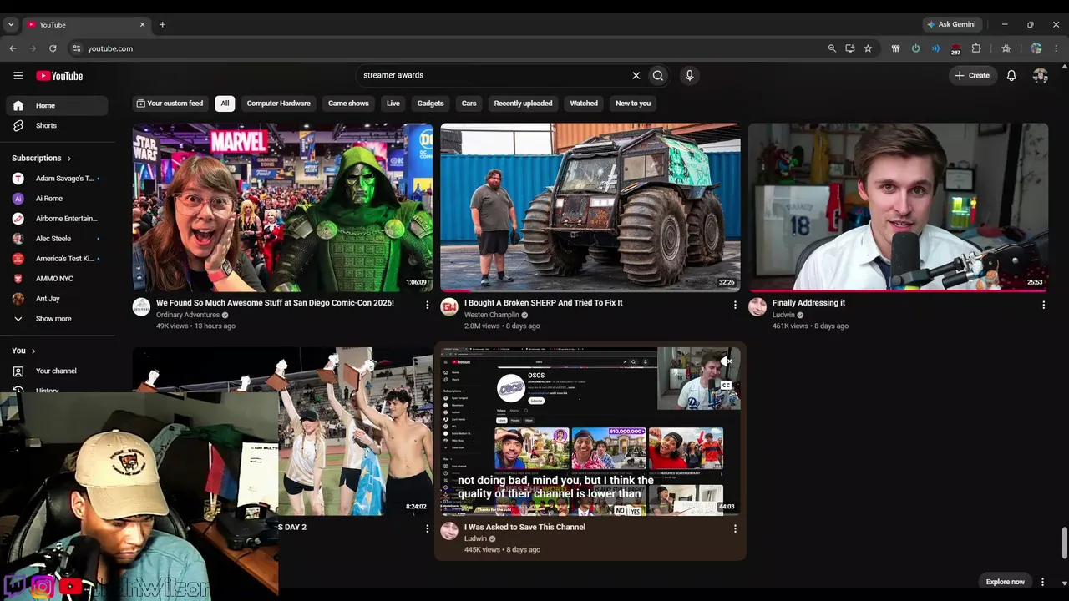Open Your channel in sidebar
Viewport: 1069px width, 601px height.
[57, 371]
